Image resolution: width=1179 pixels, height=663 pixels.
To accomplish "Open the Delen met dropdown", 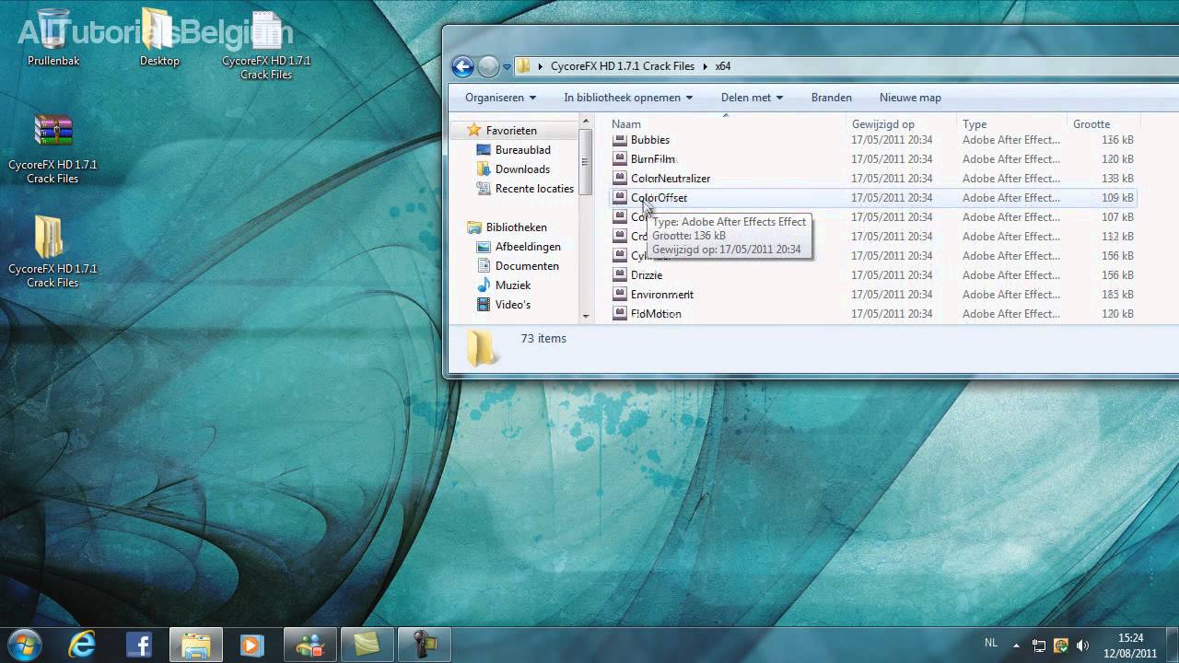I will [x=752, y=98].
